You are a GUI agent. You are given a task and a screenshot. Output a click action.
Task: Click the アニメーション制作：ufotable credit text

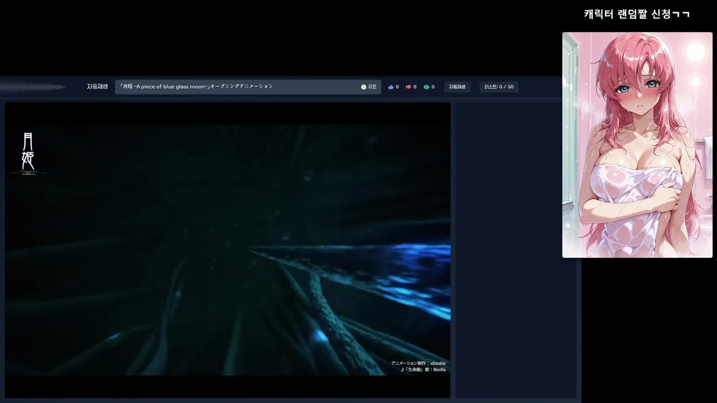[x=418, y=363]
